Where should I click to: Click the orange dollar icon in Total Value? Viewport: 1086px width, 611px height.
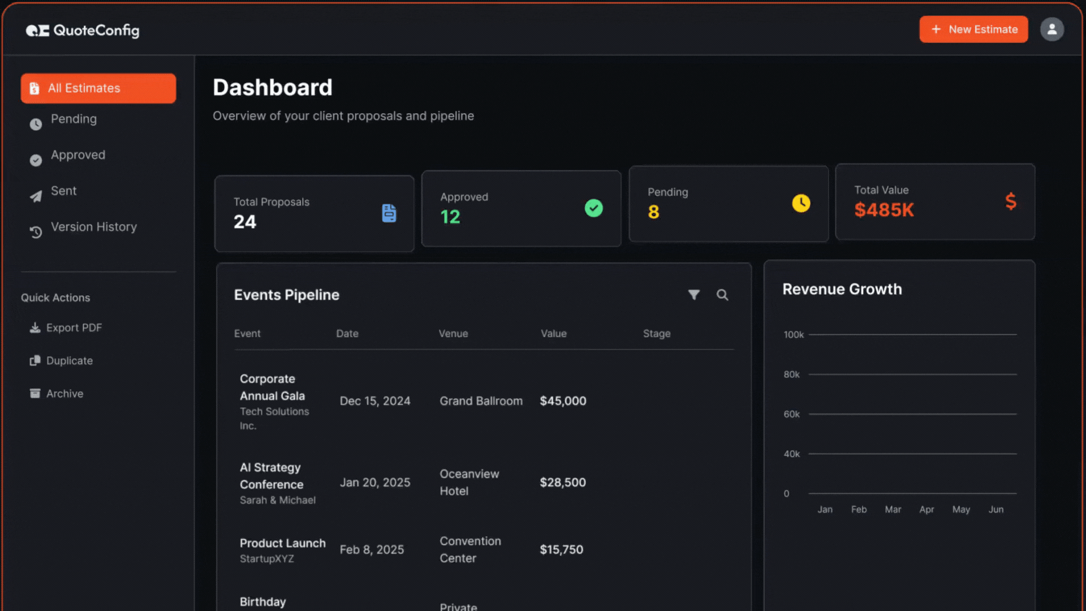1011,201
